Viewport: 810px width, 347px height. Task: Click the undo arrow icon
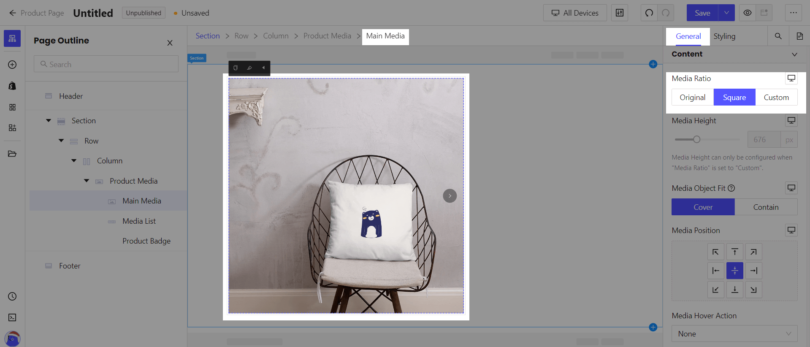point(649,13)
